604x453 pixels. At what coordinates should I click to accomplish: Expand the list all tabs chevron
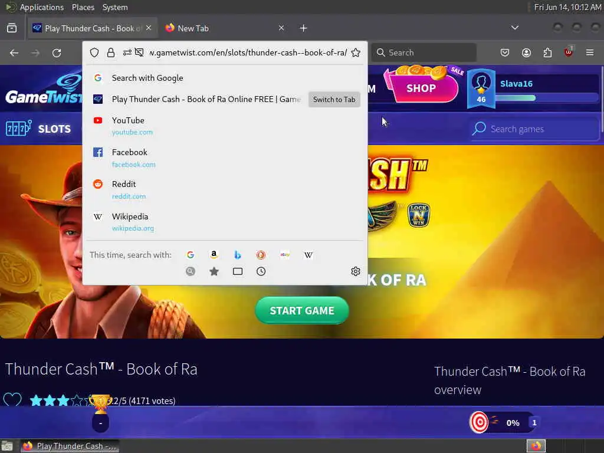pos(514,28)
